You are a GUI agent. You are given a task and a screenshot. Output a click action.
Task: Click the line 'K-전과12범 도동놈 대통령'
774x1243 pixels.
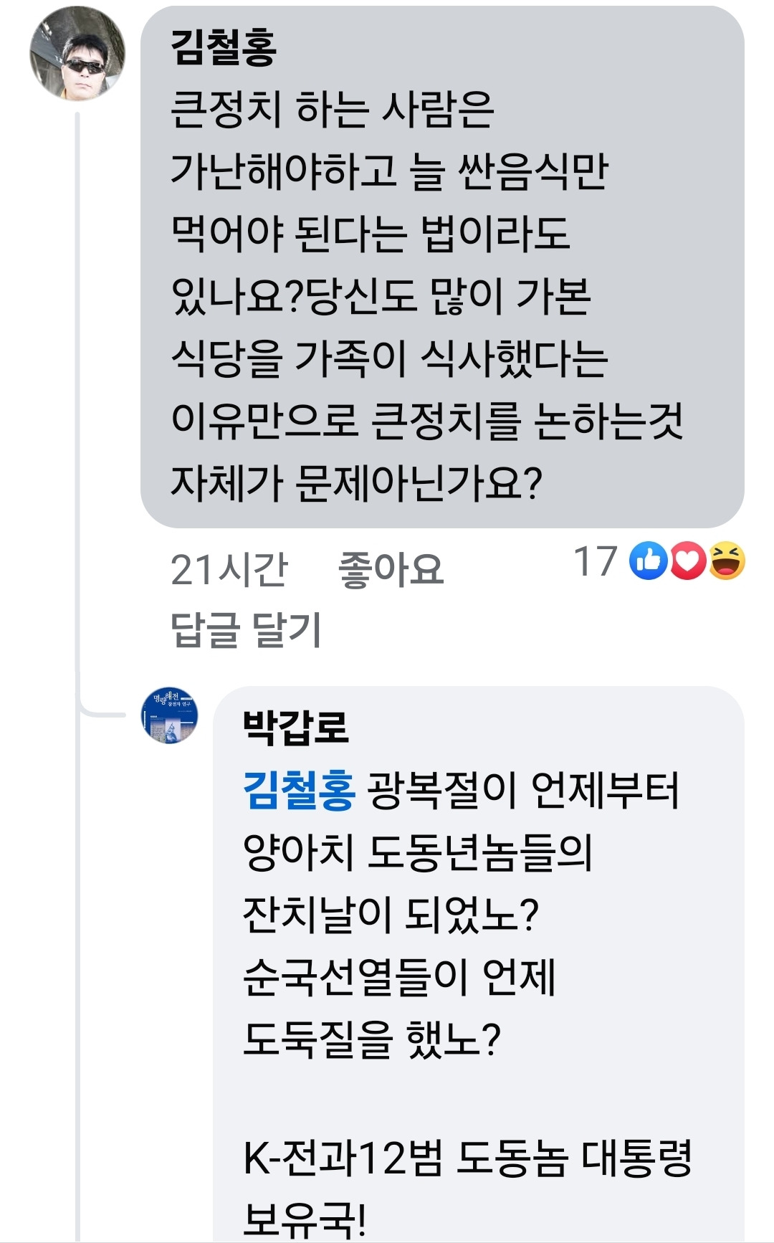click(467, 1158)
